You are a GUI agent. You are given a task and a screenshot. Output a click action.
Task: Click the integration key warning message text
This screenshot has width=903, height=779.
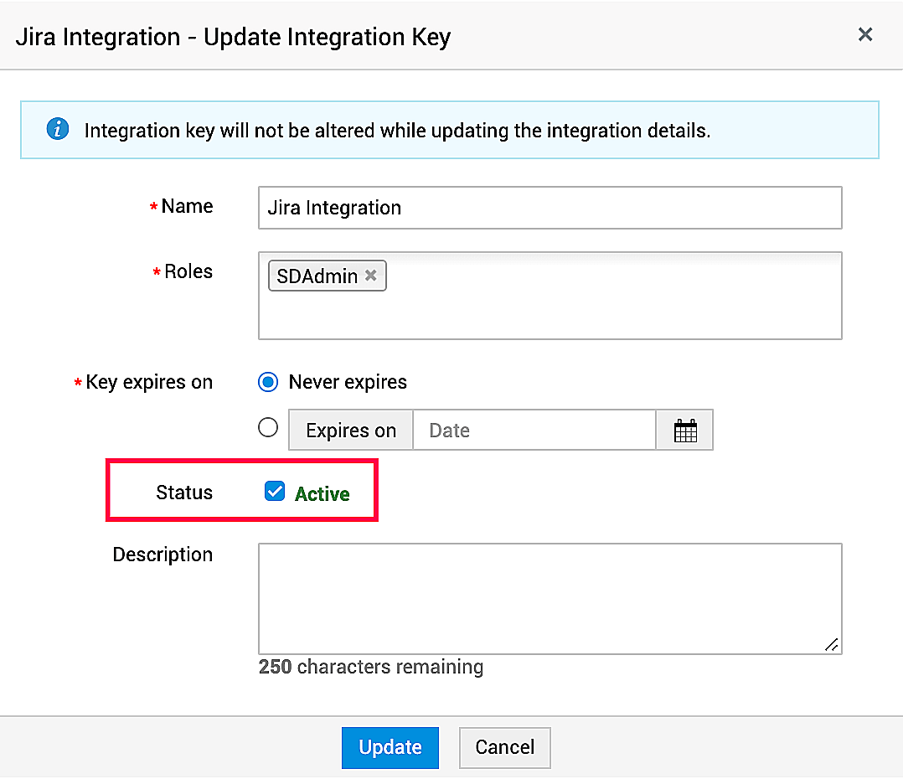tap(364, 131)
